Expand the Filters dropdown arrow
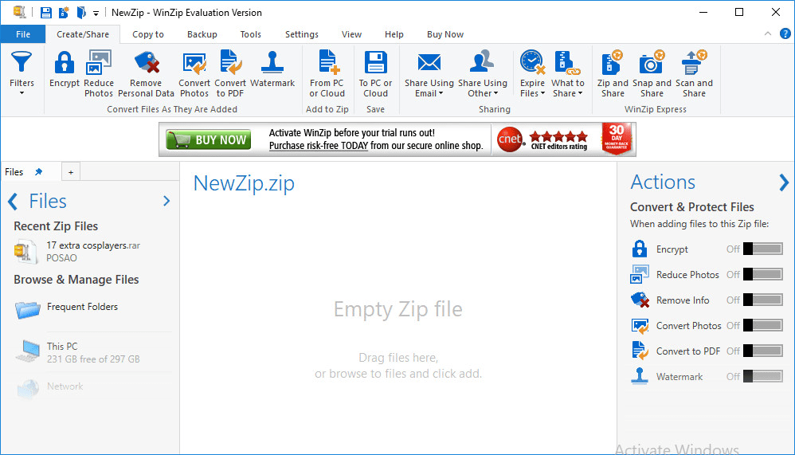795x455 pixels. pos(22,93)
